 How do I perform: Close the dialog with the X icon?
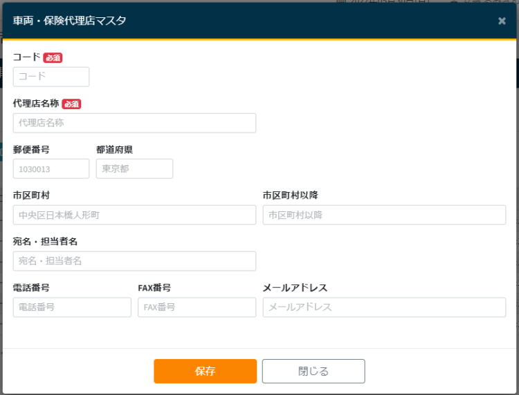(502, 21)
